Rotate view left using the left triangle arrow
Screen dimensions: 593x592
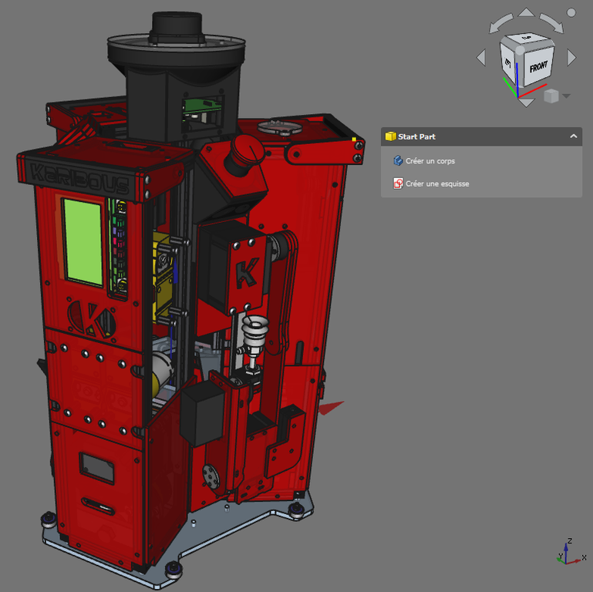click(x=481, y=58)
